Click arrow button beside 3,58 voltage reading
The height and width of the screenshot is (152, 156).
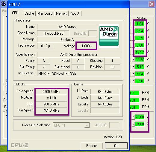pos(133,81)
